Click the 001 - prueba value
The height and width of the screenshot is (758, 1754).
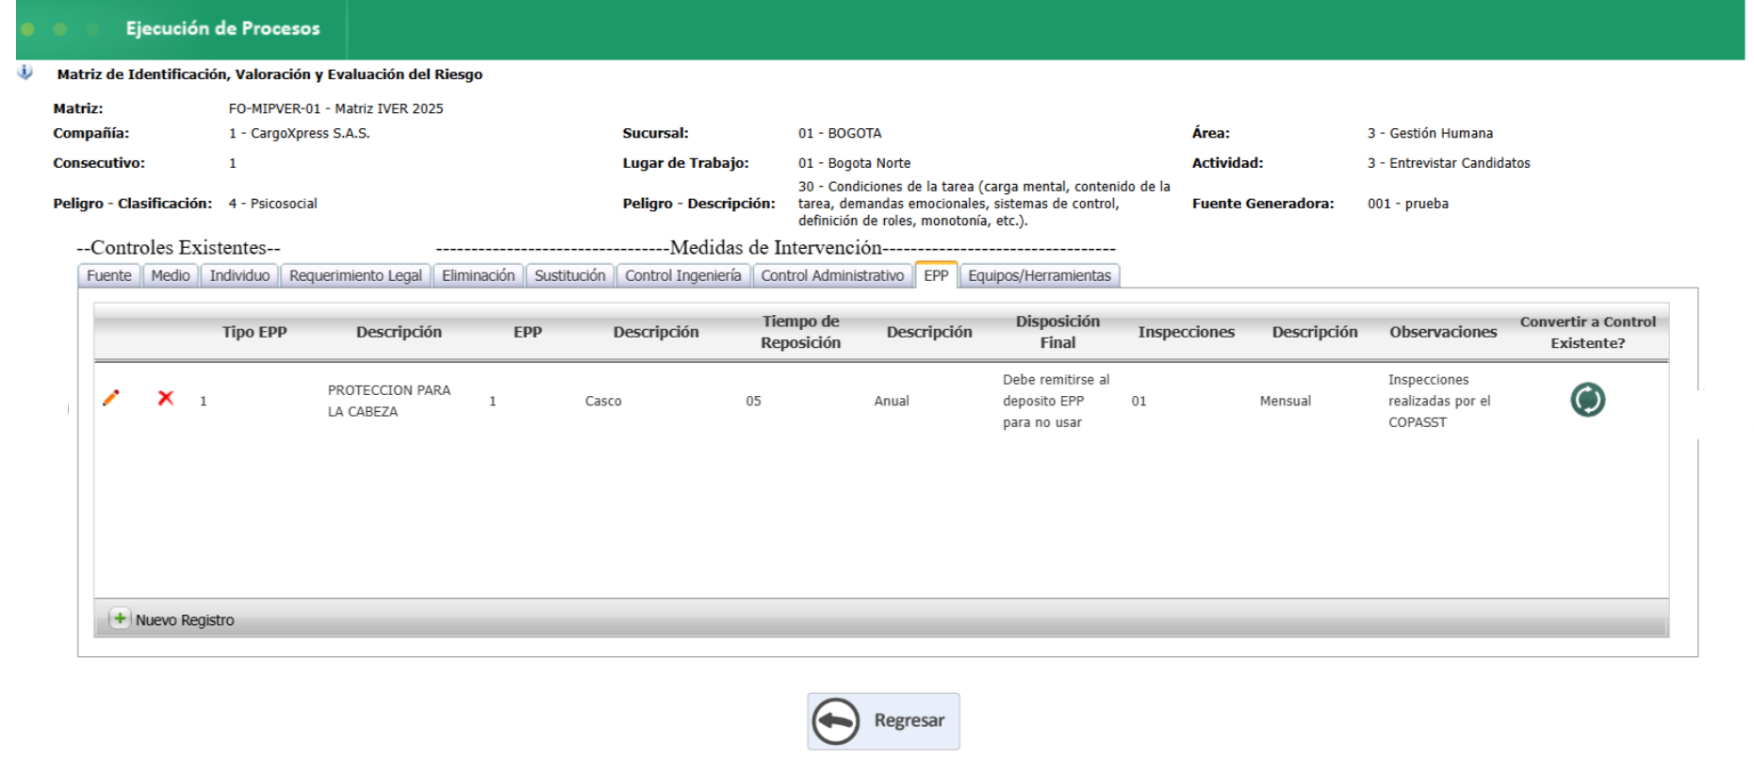[x=1408, y=204]
